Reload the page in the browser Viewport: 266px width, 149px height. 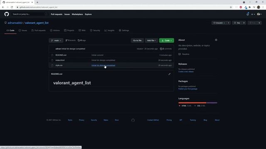12,7
